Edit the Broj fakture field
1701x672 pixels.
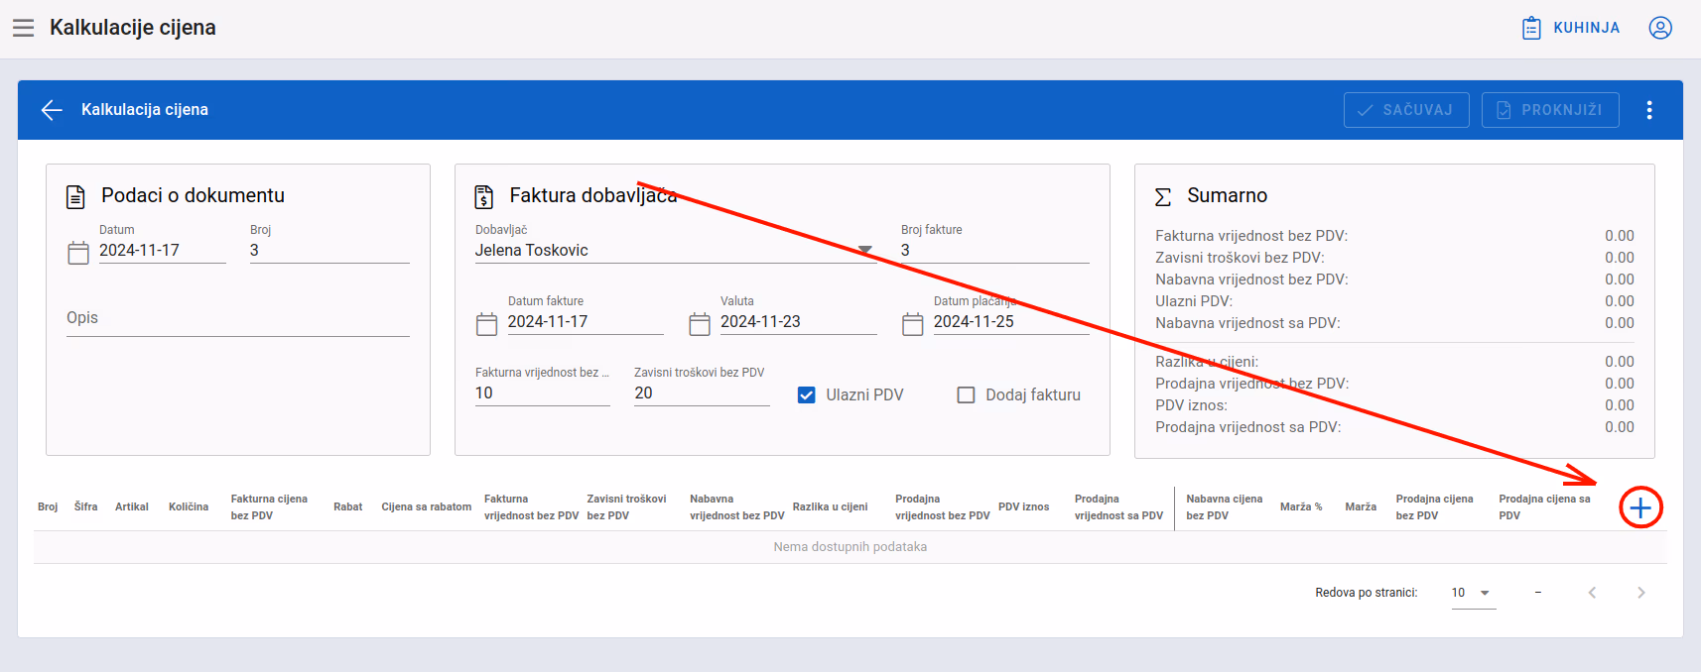[x=994, y=251]
